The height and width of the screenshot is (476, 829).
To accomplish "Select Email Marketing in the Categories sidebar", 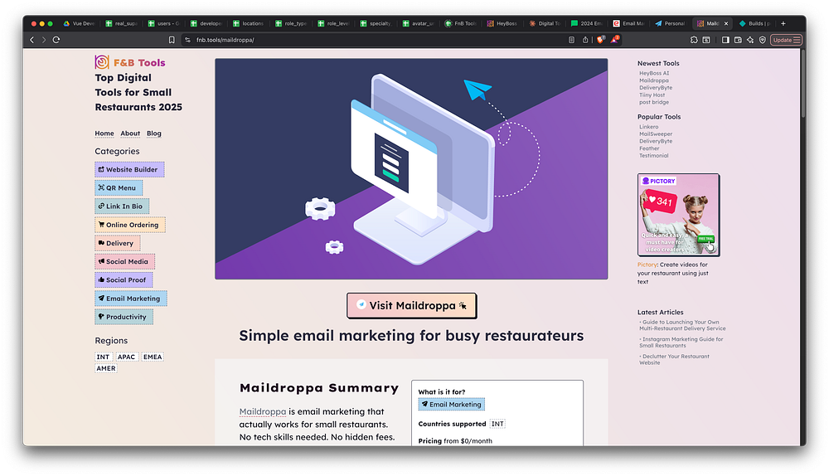I will [x=131, y=299].
